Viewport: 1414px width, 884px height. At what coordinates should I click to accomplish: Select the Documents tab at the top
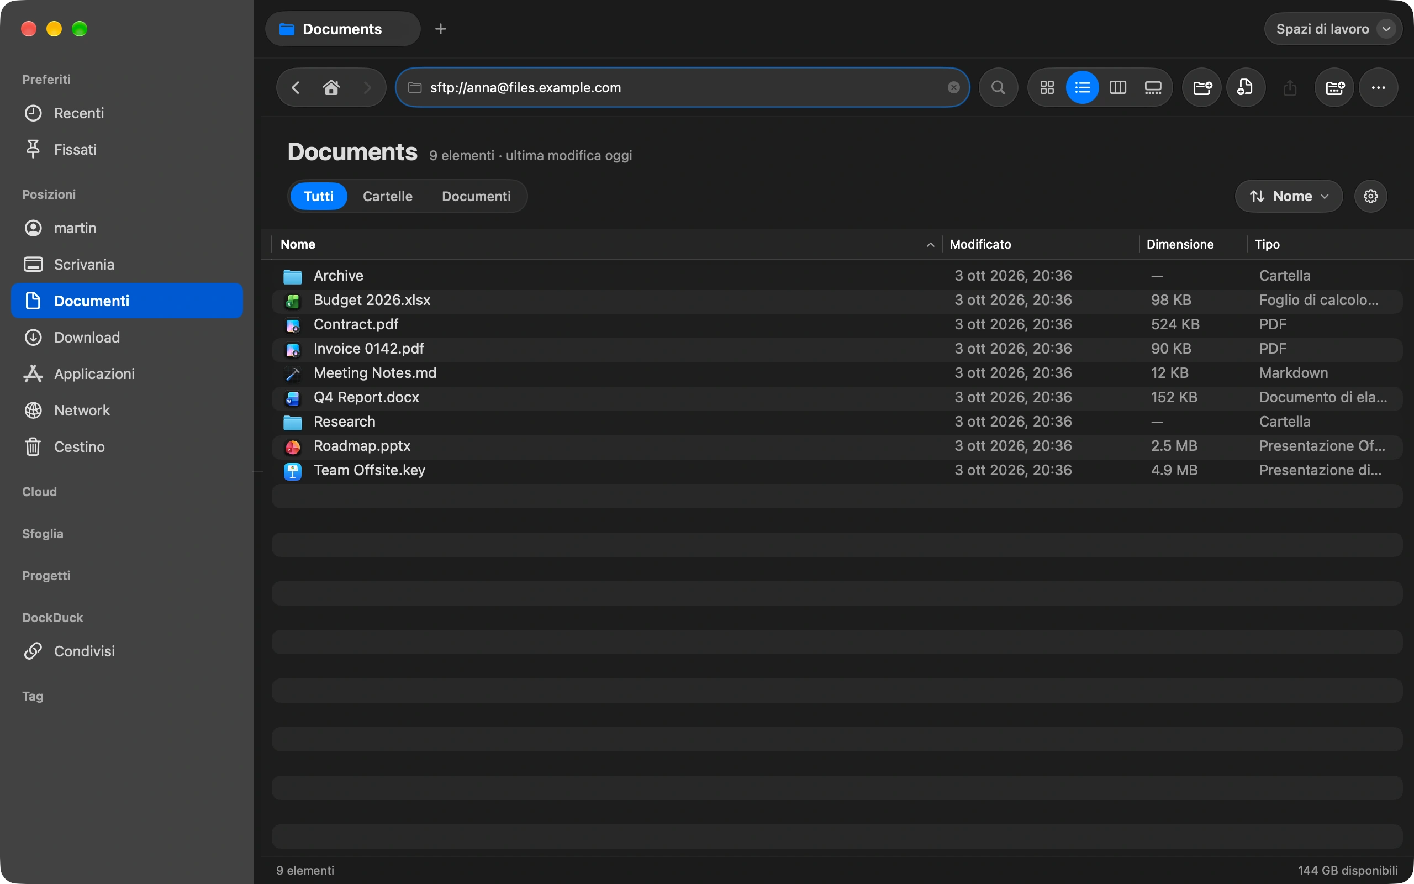tap(343, 29)
